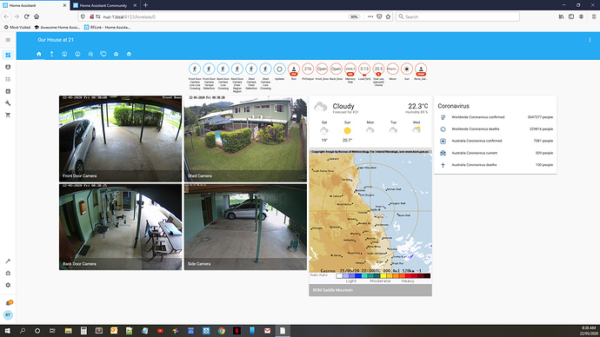The image size is (600, 337).
Task: Open a new browser tab
Action: click(145, 5)
